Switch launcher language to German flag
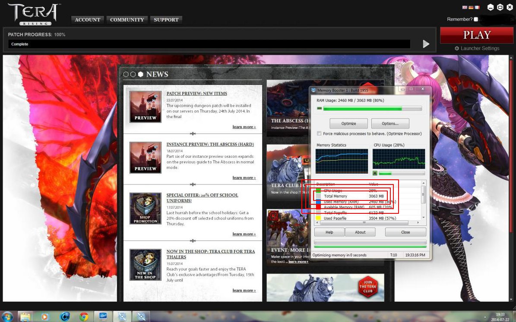The image size is (516, 322). coord(471,7)
